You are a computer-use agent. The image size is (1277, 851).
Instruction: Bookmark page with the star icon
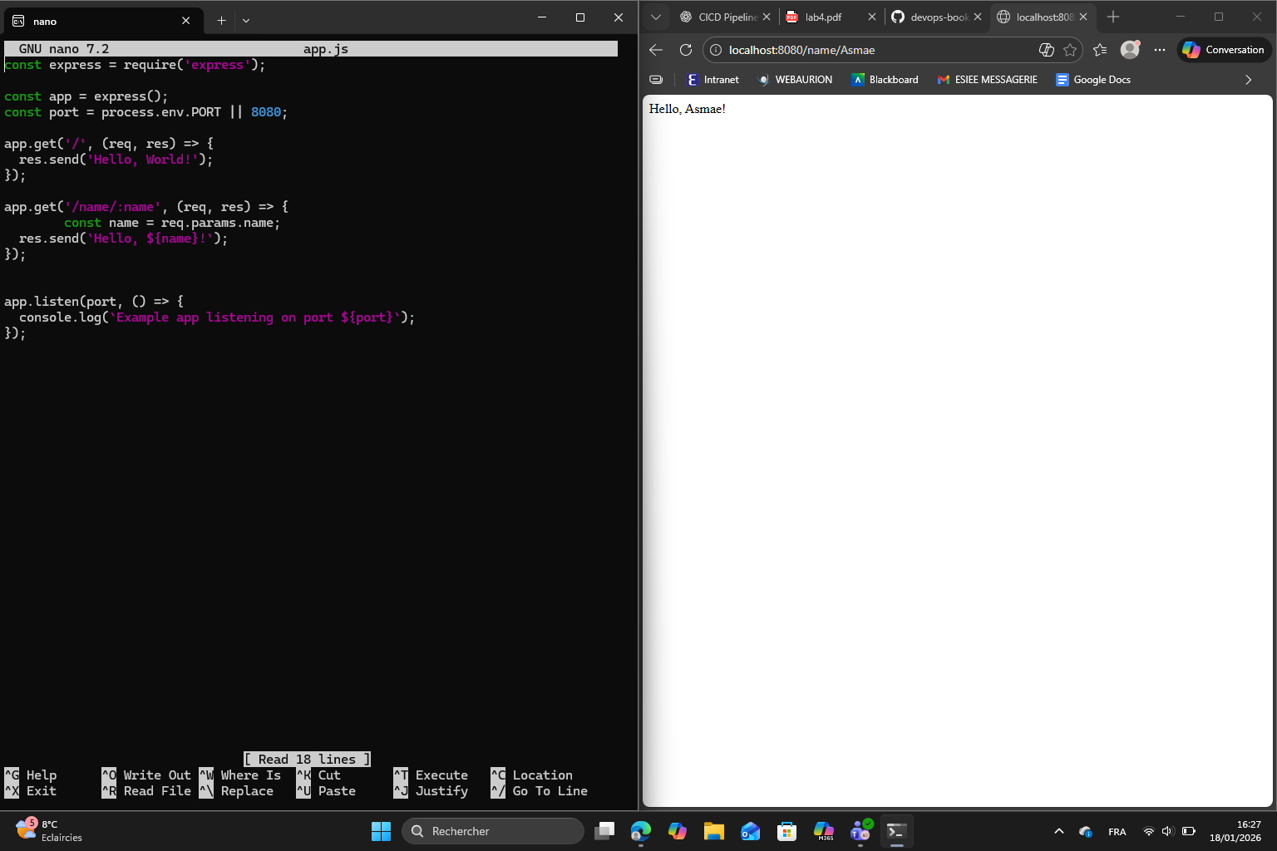(x=1070, y=50)
